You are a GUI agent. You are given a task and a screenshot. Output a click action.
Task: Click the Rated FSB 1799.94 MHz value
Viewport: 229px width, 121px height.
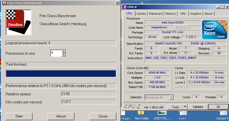click(x=157, y=87)
